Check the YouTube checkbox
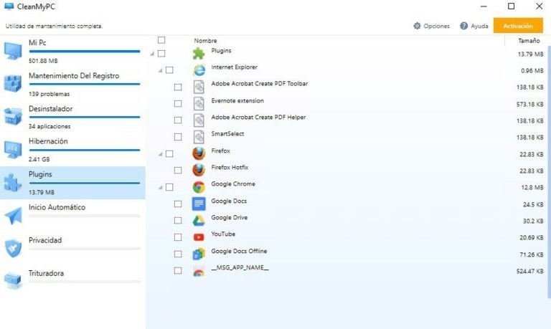 point(178,237)
